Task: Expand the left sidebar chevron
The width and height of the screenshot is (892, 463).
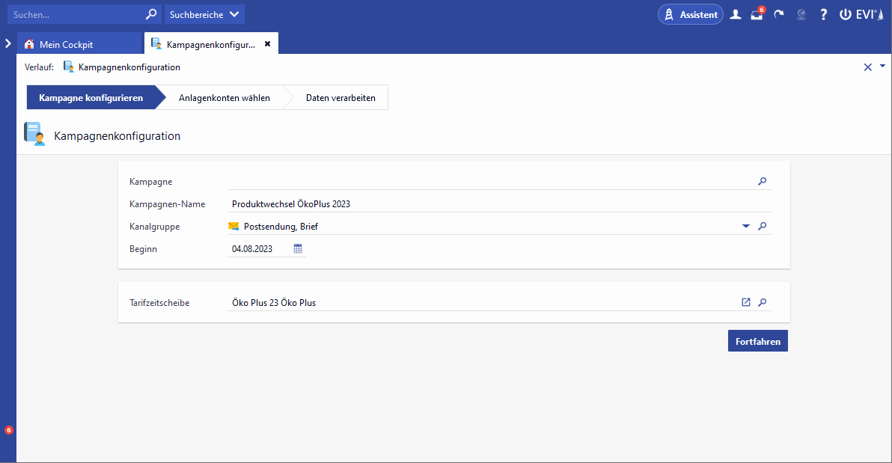Action: point(7,43)
